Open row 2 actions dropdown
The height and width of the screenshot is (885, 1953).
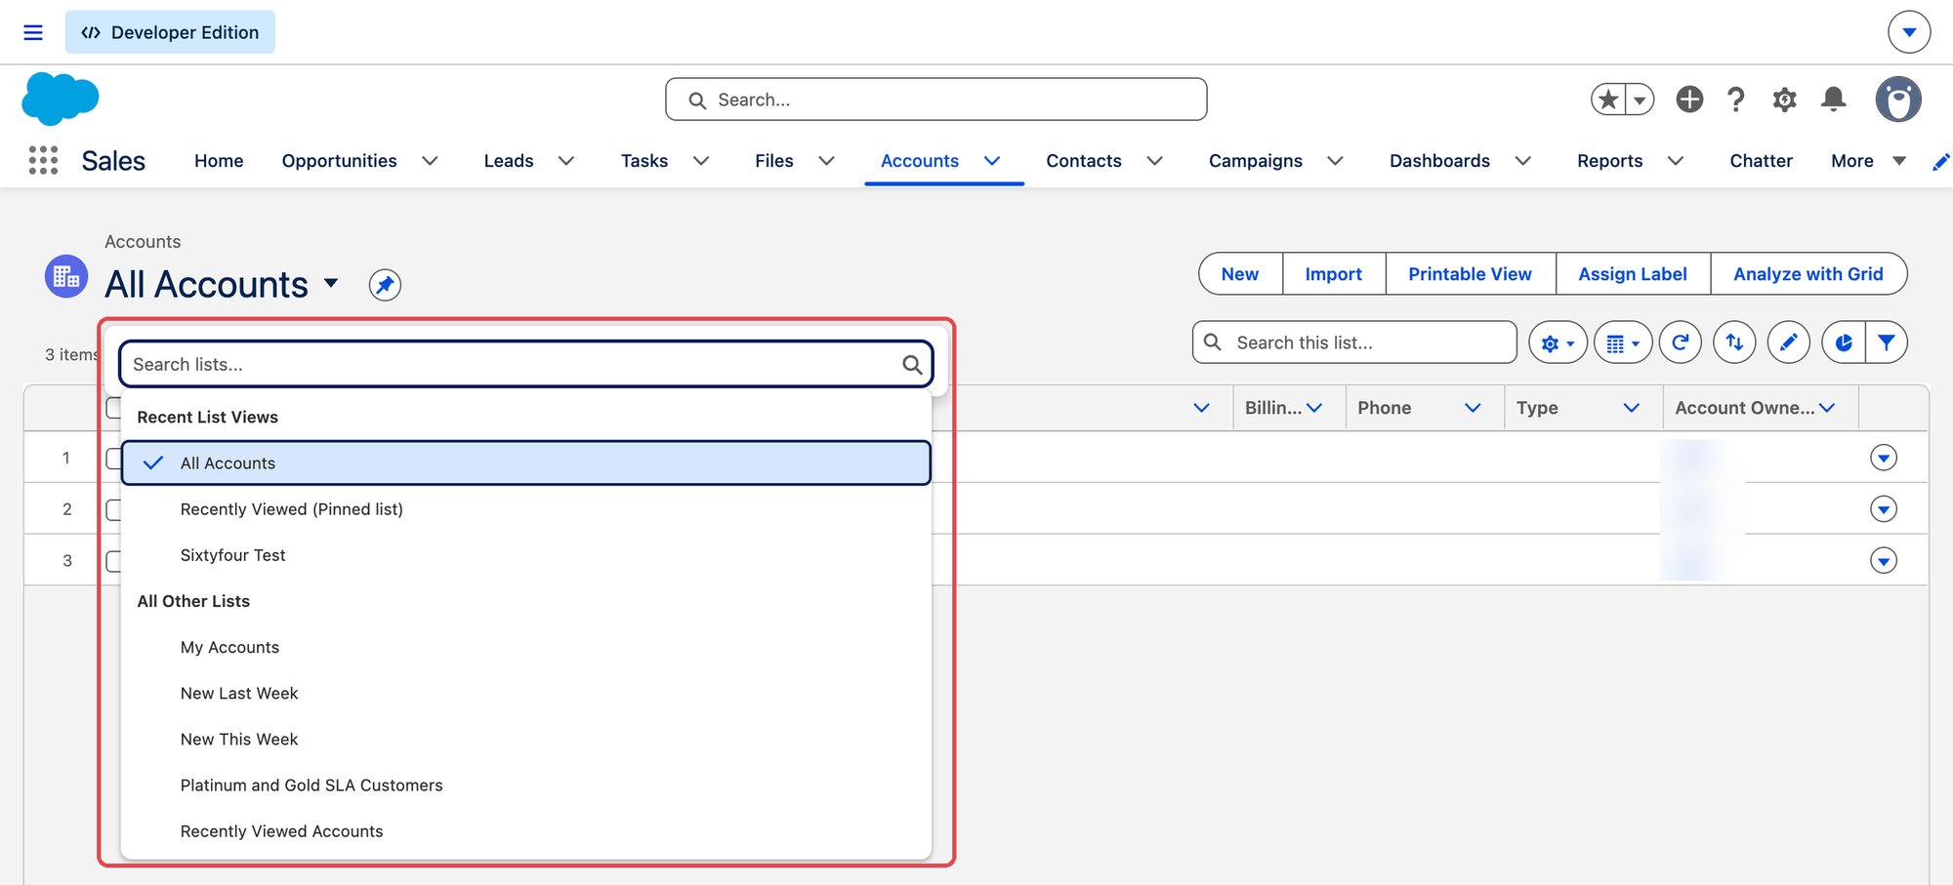pos(1884,509)
